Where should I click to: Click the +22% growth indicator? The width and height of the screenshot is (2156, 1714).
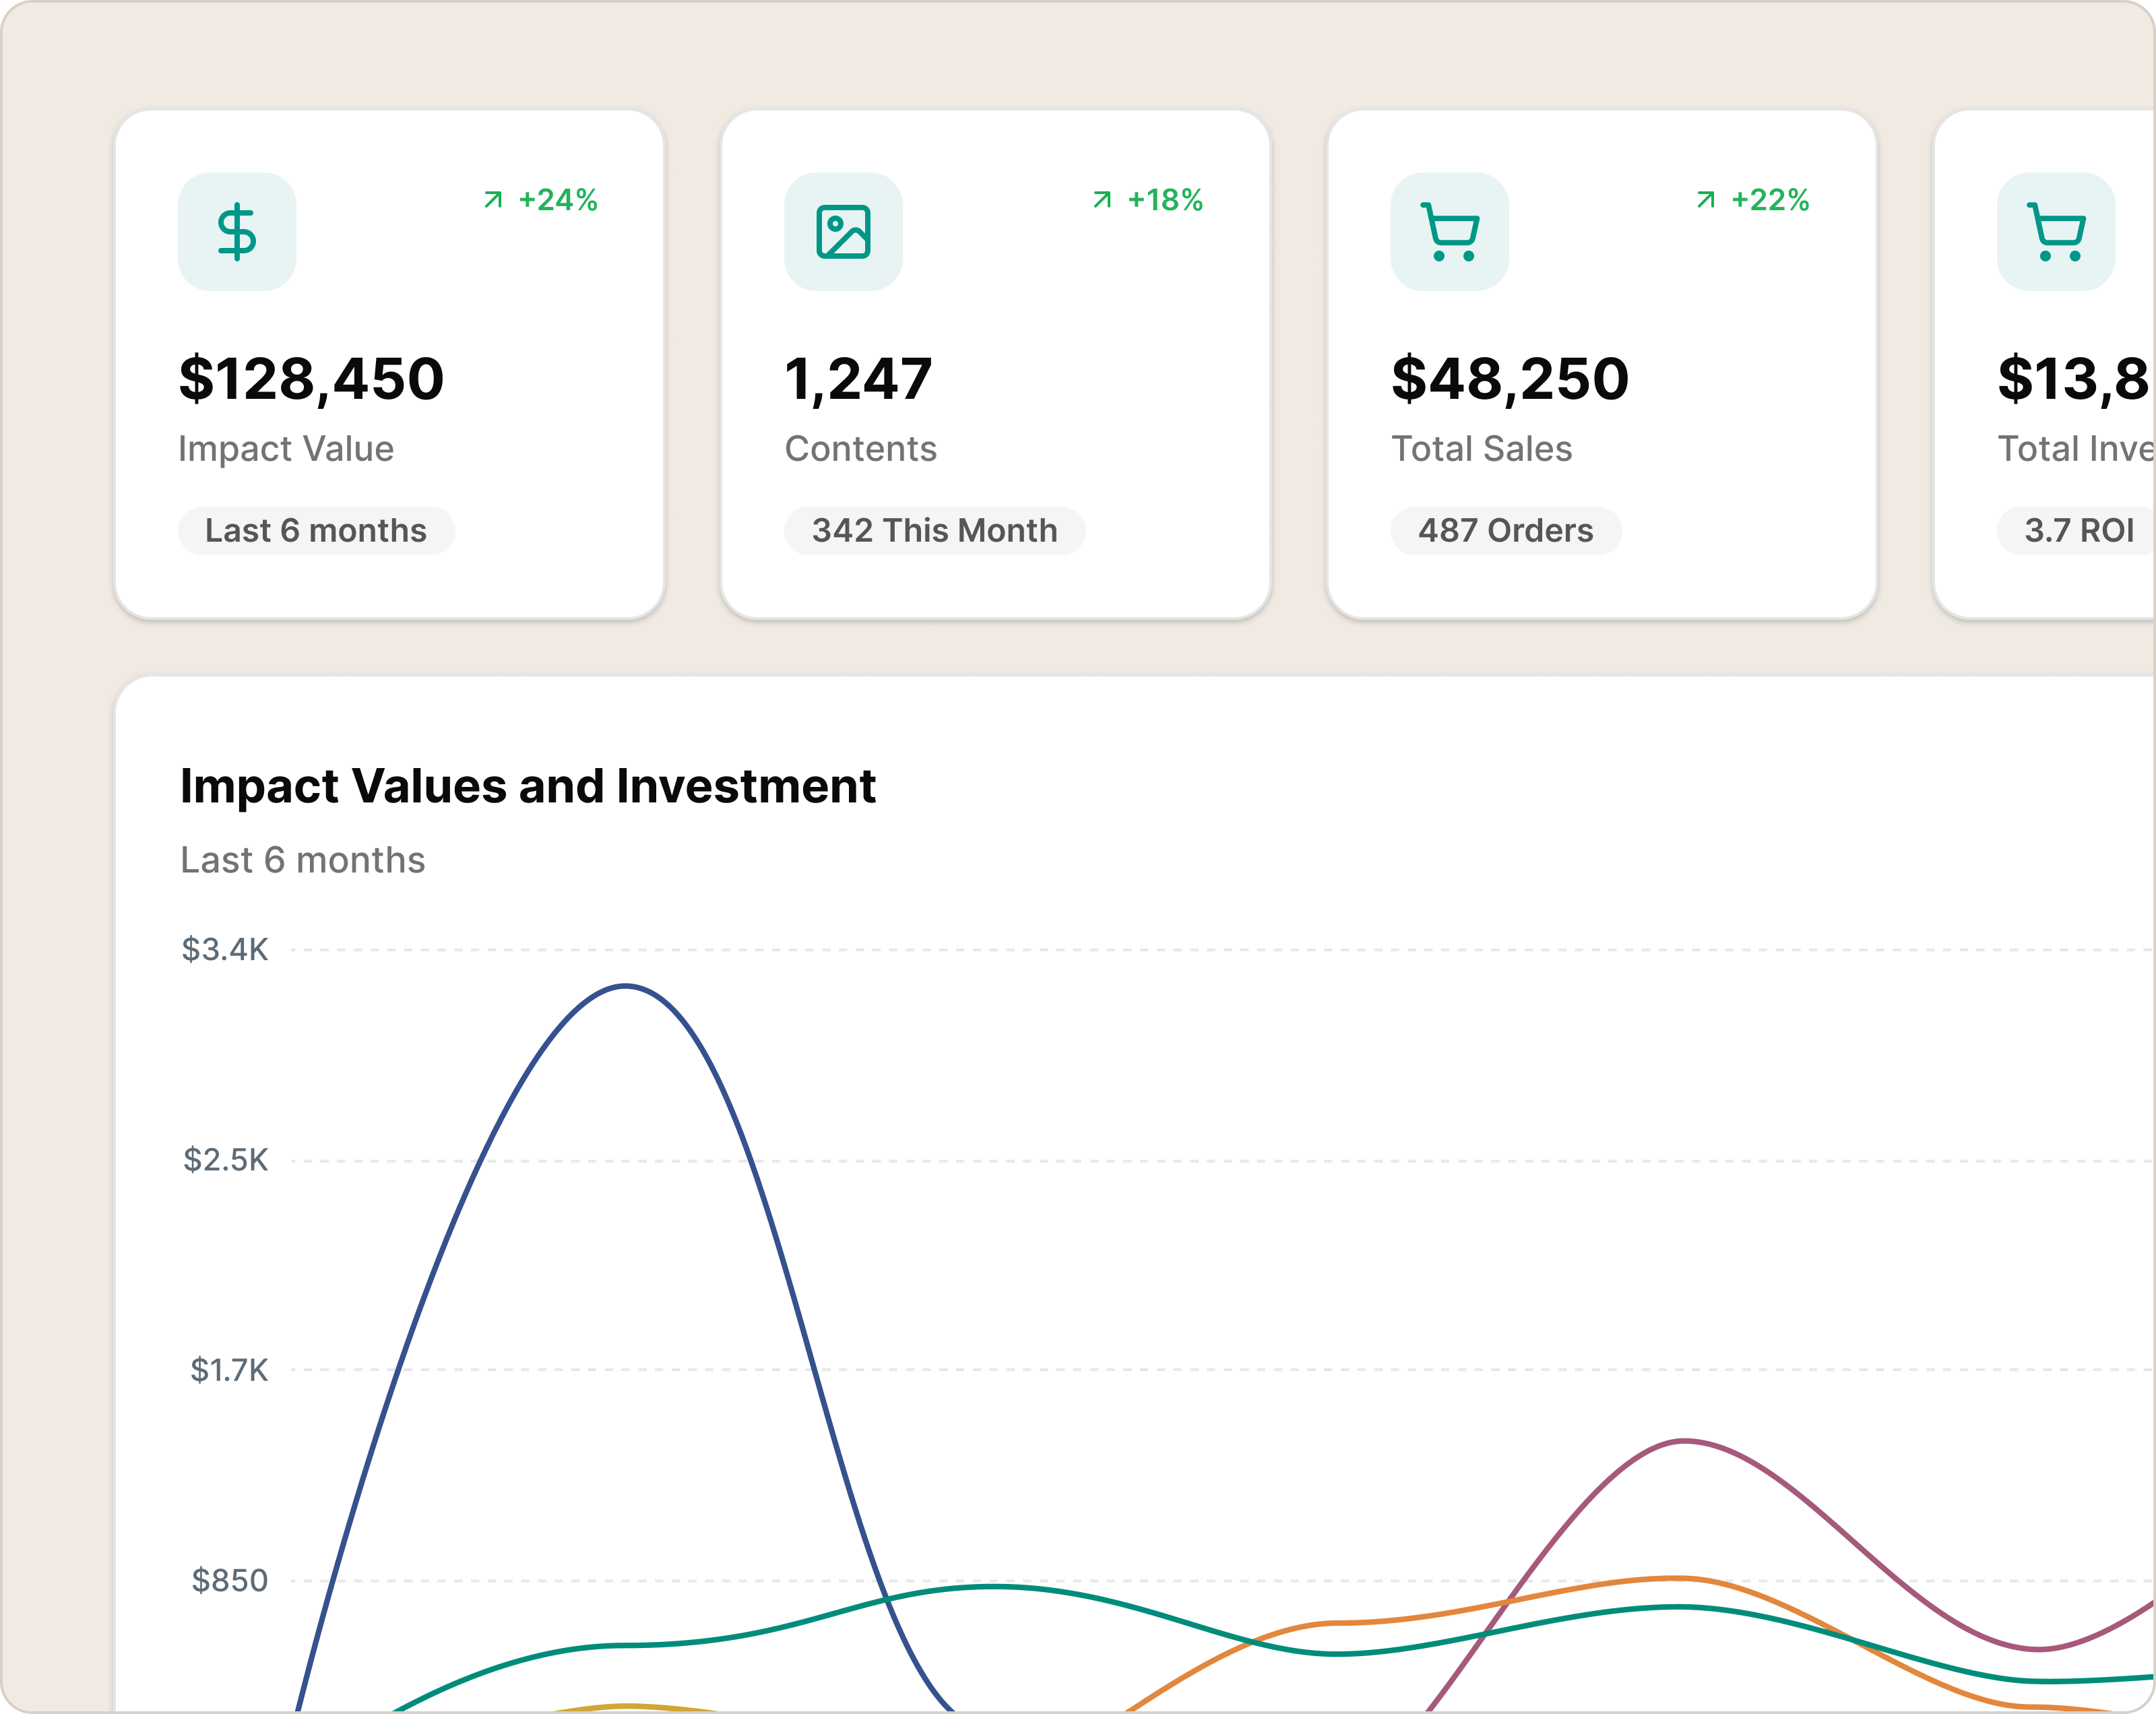[1770, 200]
